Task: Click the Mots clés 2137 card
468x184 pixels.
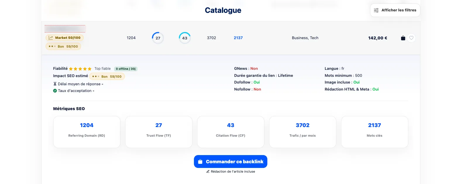Action: [375, 132]
